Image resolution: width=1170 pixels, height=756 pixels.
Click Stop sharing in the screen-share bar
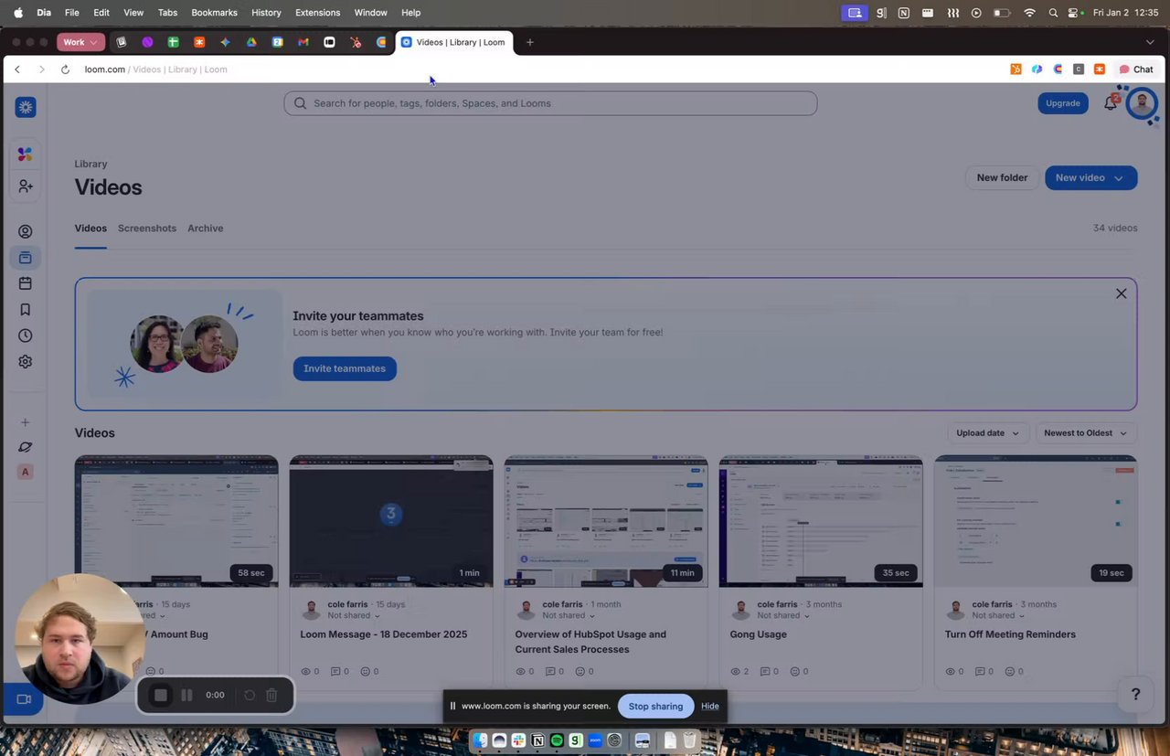(655, 707)
